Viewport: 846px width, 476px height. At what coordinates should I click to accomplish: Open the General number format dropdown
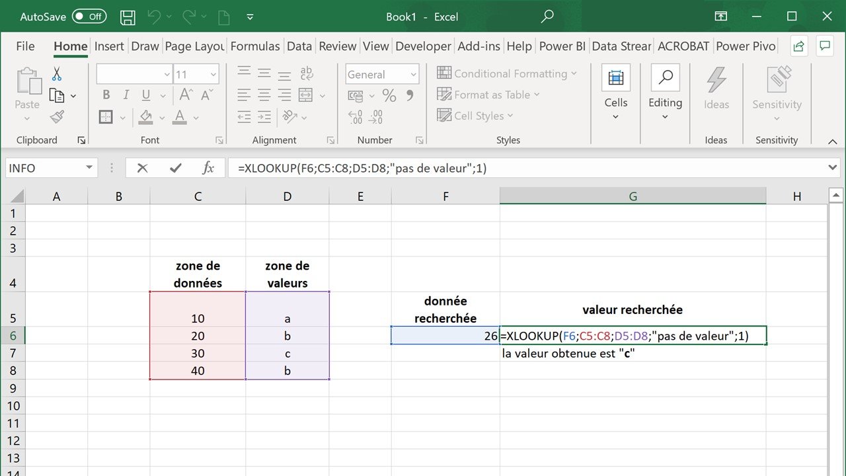pyautogui.click(x=414, y=75)
